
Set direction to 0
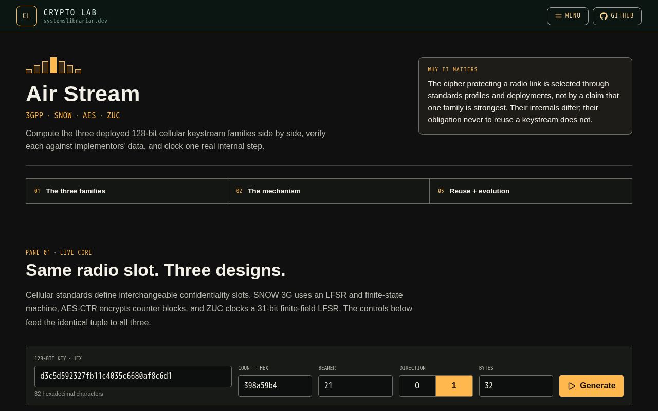coord(417,386)
